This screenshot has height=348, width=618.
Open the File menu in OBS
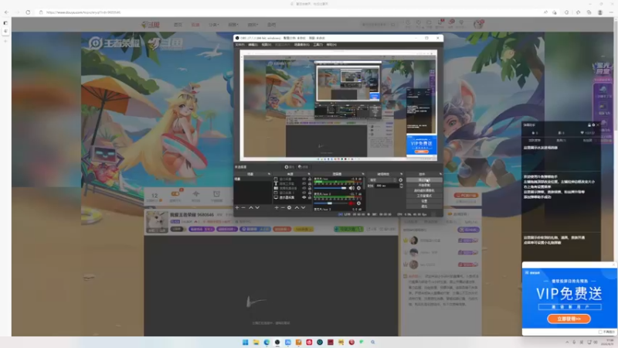(239, 45)
